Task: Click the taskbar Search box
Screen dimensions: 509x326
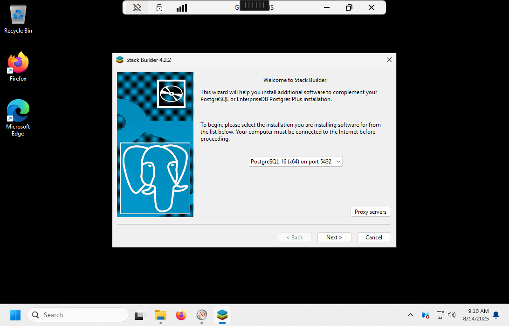Action: 78,315
